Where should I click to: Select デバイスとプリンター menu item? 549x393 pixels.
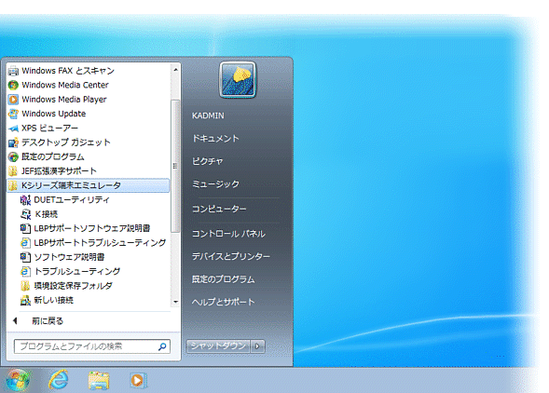[x=231, y=256]
